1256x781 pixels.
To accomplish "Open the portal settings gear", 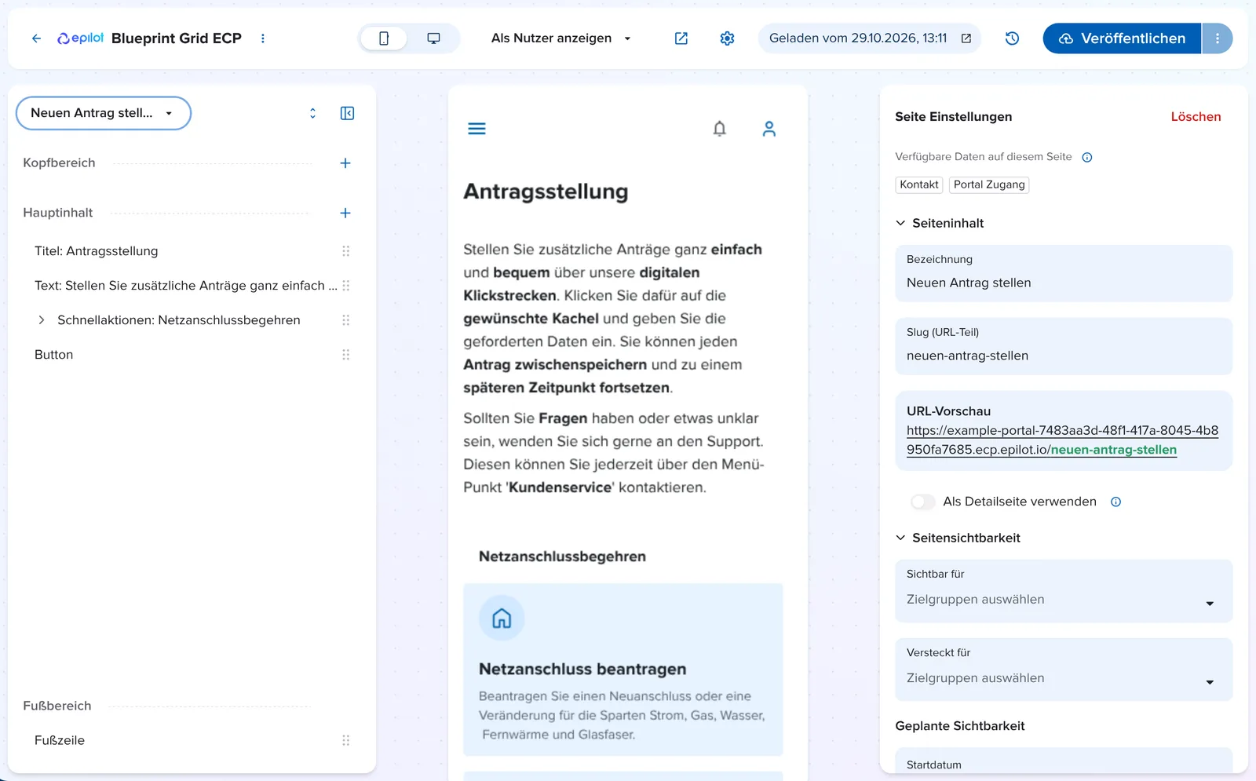I will (x=728, y=38).
